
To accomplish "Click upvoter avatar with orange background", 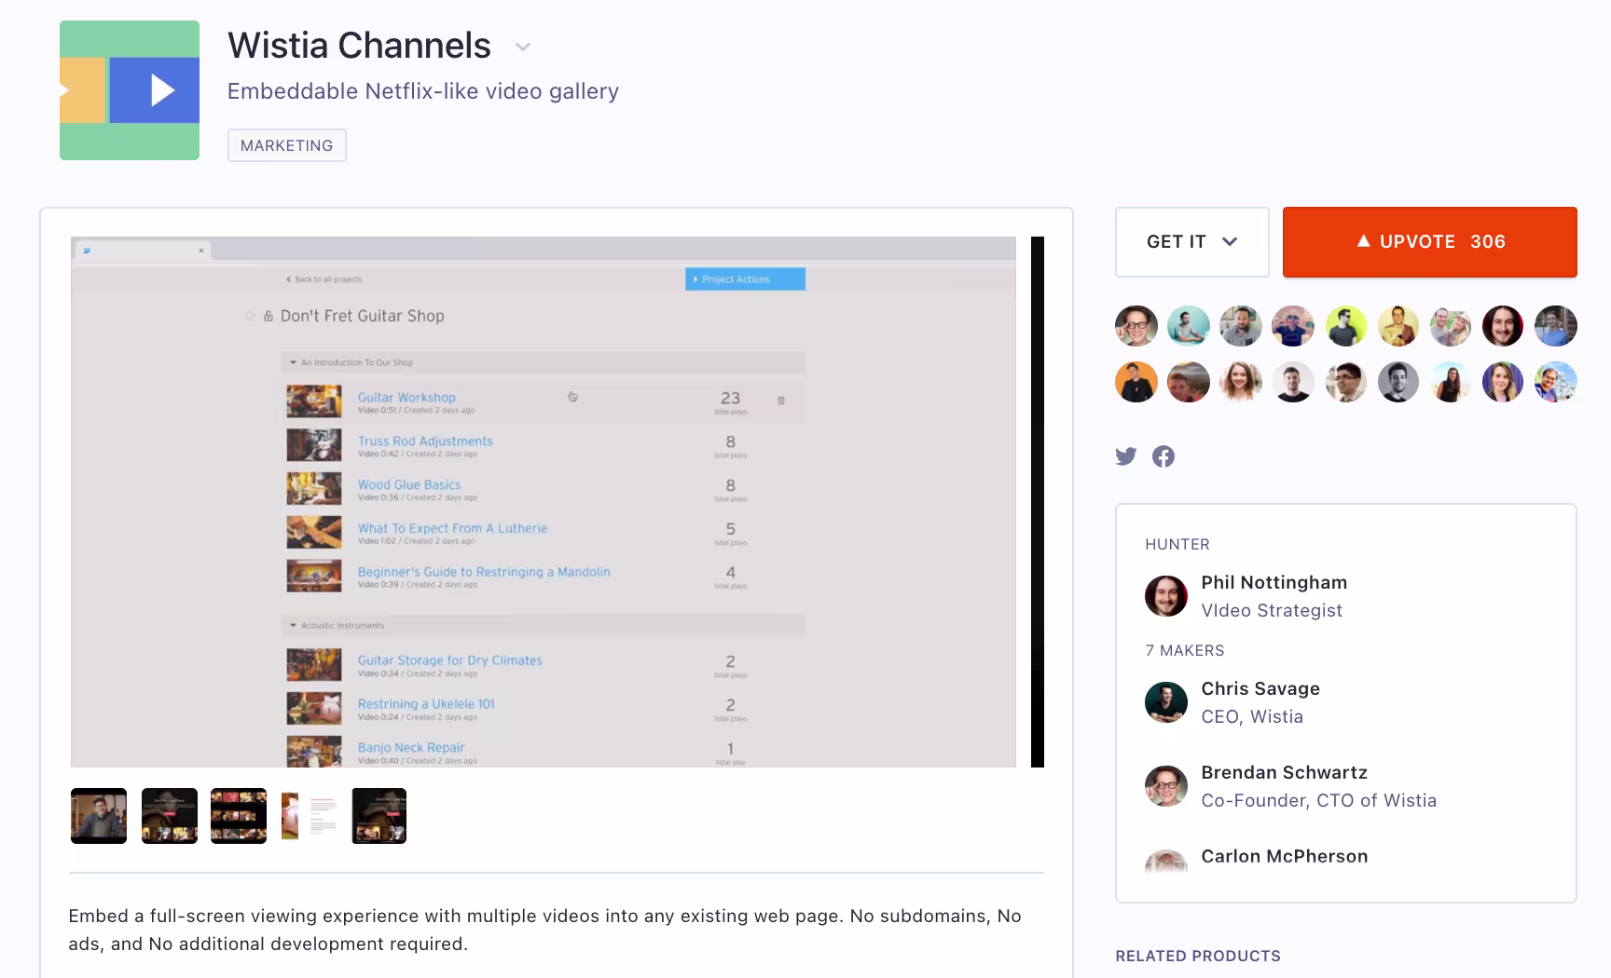I will coord(1136,382).
